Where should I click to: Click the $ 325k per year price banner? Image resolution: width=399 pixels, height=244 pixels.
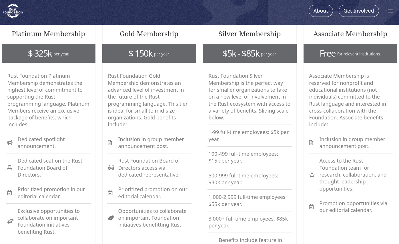(48, 53)
